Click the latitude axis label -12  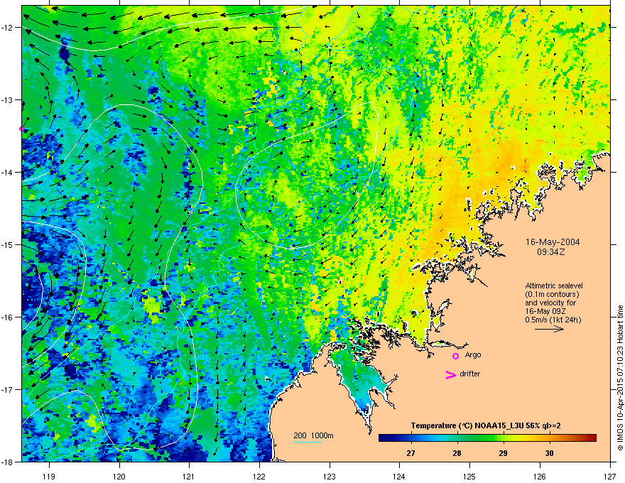[7, 28]
